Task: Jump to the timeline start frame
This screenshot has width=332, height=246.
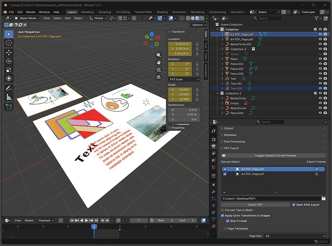Action: (72, 220)
